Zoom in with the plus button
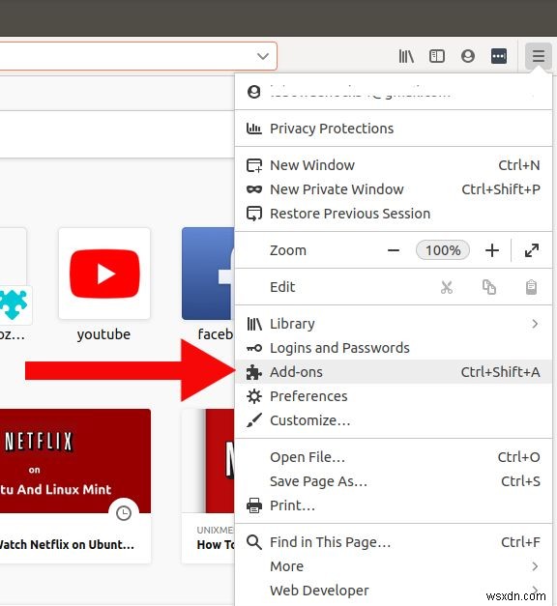The image size is (557, 606). pyautogui.click(x=492, y=250)
